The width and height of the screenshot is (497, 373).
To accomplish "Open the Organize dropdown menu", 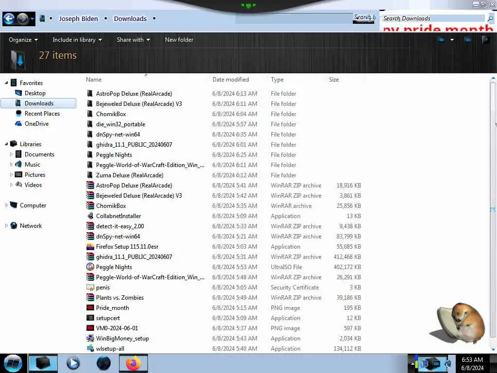I will pyautogui.click(x=23, y=40).
